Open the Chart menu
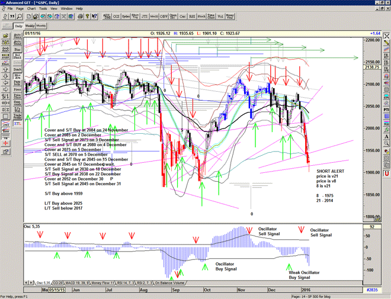 coord(30,9)
